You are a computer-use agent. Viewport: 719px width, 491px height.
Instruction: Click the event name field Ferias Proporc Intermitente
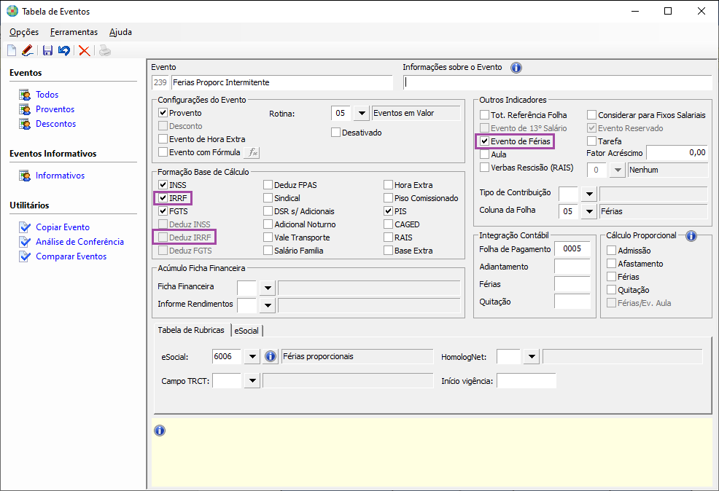(x=282, y=82)
